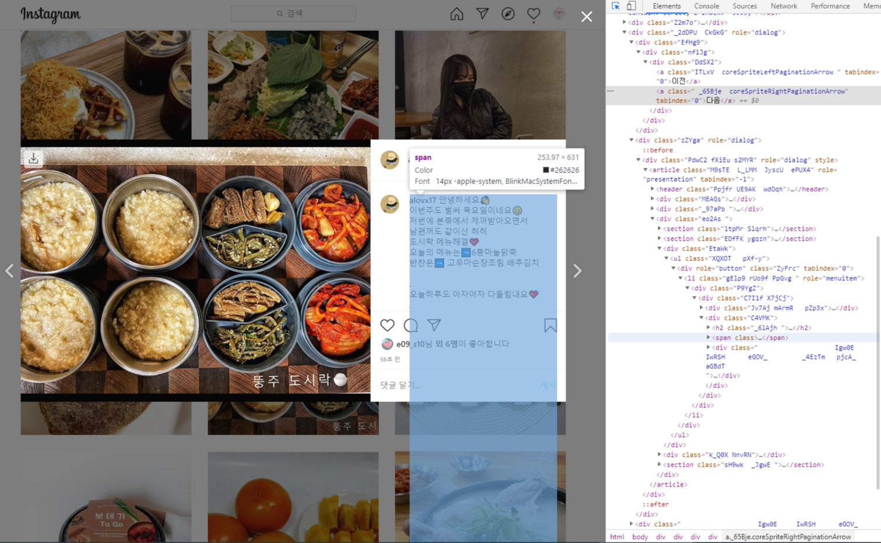Expand the header class Ppjfr node
The image size is (881, 543).
(652, 189)
